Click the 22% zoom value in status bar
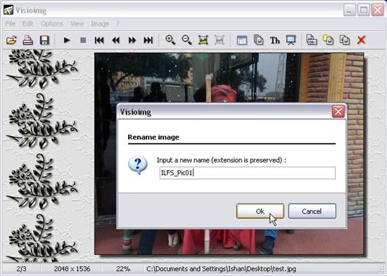 [x=123, y=269]
